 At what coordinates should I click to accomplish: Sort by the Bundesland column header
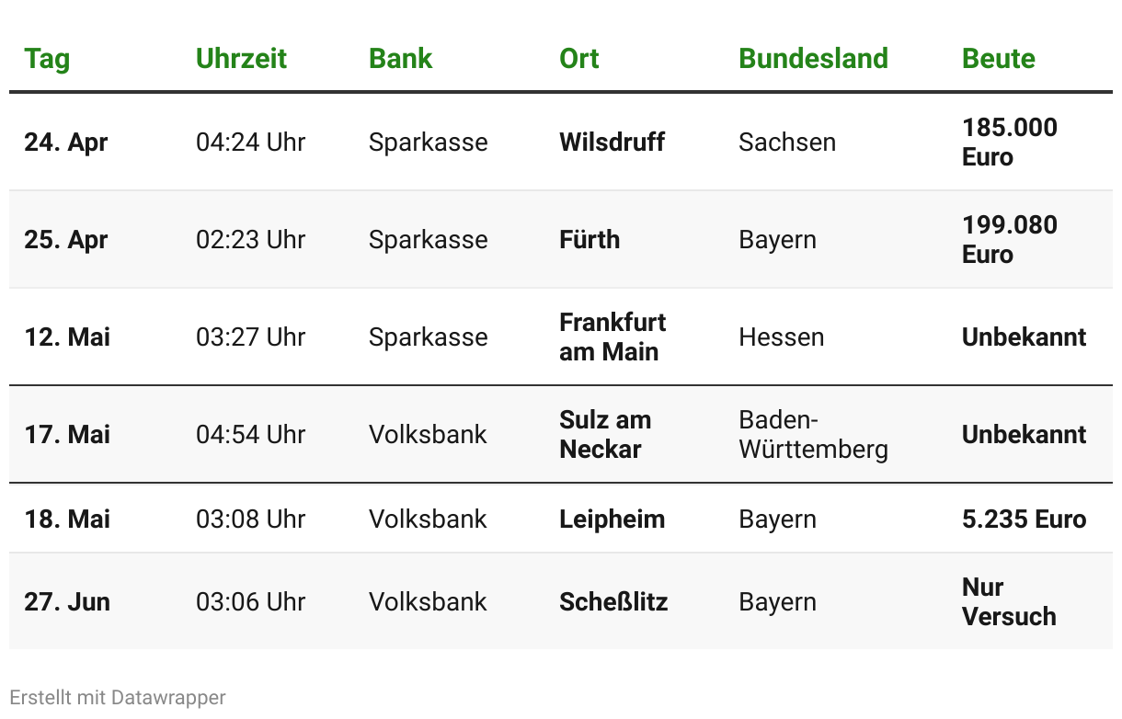tap(813, 59)
